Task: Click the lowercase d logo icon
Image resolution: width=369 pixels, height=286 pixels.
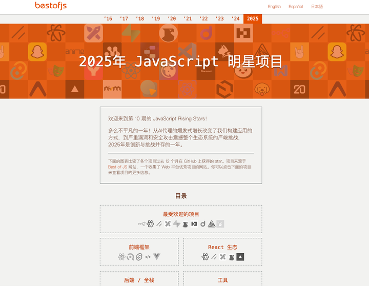Action: click(x=202, y=224)
